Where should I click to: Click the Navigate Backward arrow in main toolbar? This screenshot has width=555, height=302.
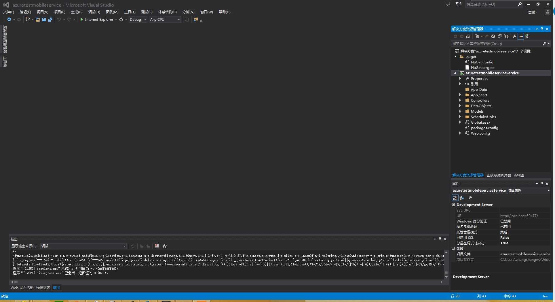point(9,20)
